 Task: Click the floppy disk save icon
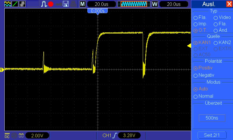(x=66, y=4)
